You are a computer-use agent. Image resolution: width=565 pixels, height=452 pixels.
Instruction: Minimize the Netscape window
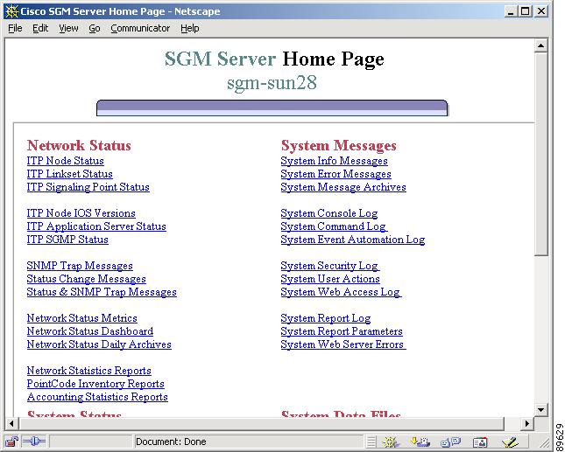click(511, 11)
